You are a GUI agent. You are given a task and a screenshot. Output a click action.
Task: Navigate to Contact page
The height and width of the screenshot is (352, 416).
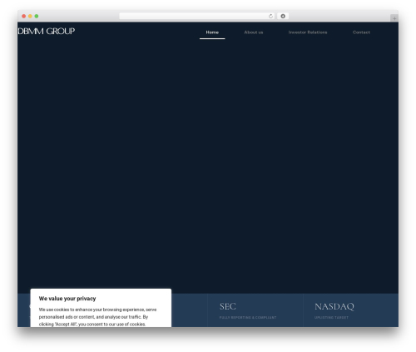(x=361, y=32)
